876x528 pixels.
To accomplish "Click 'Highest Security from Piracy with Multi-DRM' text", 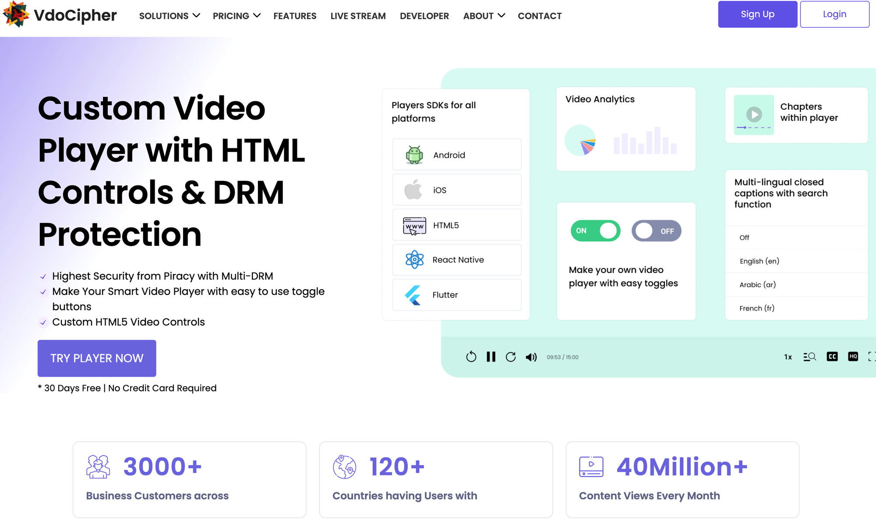I will pyautogui.click(x=162, y=276).
